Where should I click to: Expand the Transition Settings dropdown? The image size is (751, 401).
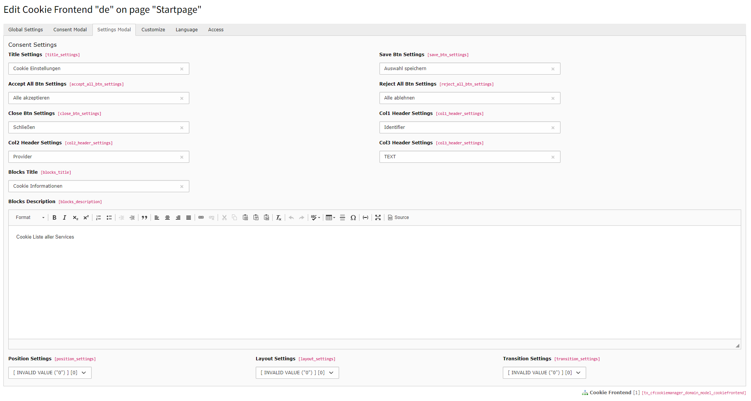[544, 373]
